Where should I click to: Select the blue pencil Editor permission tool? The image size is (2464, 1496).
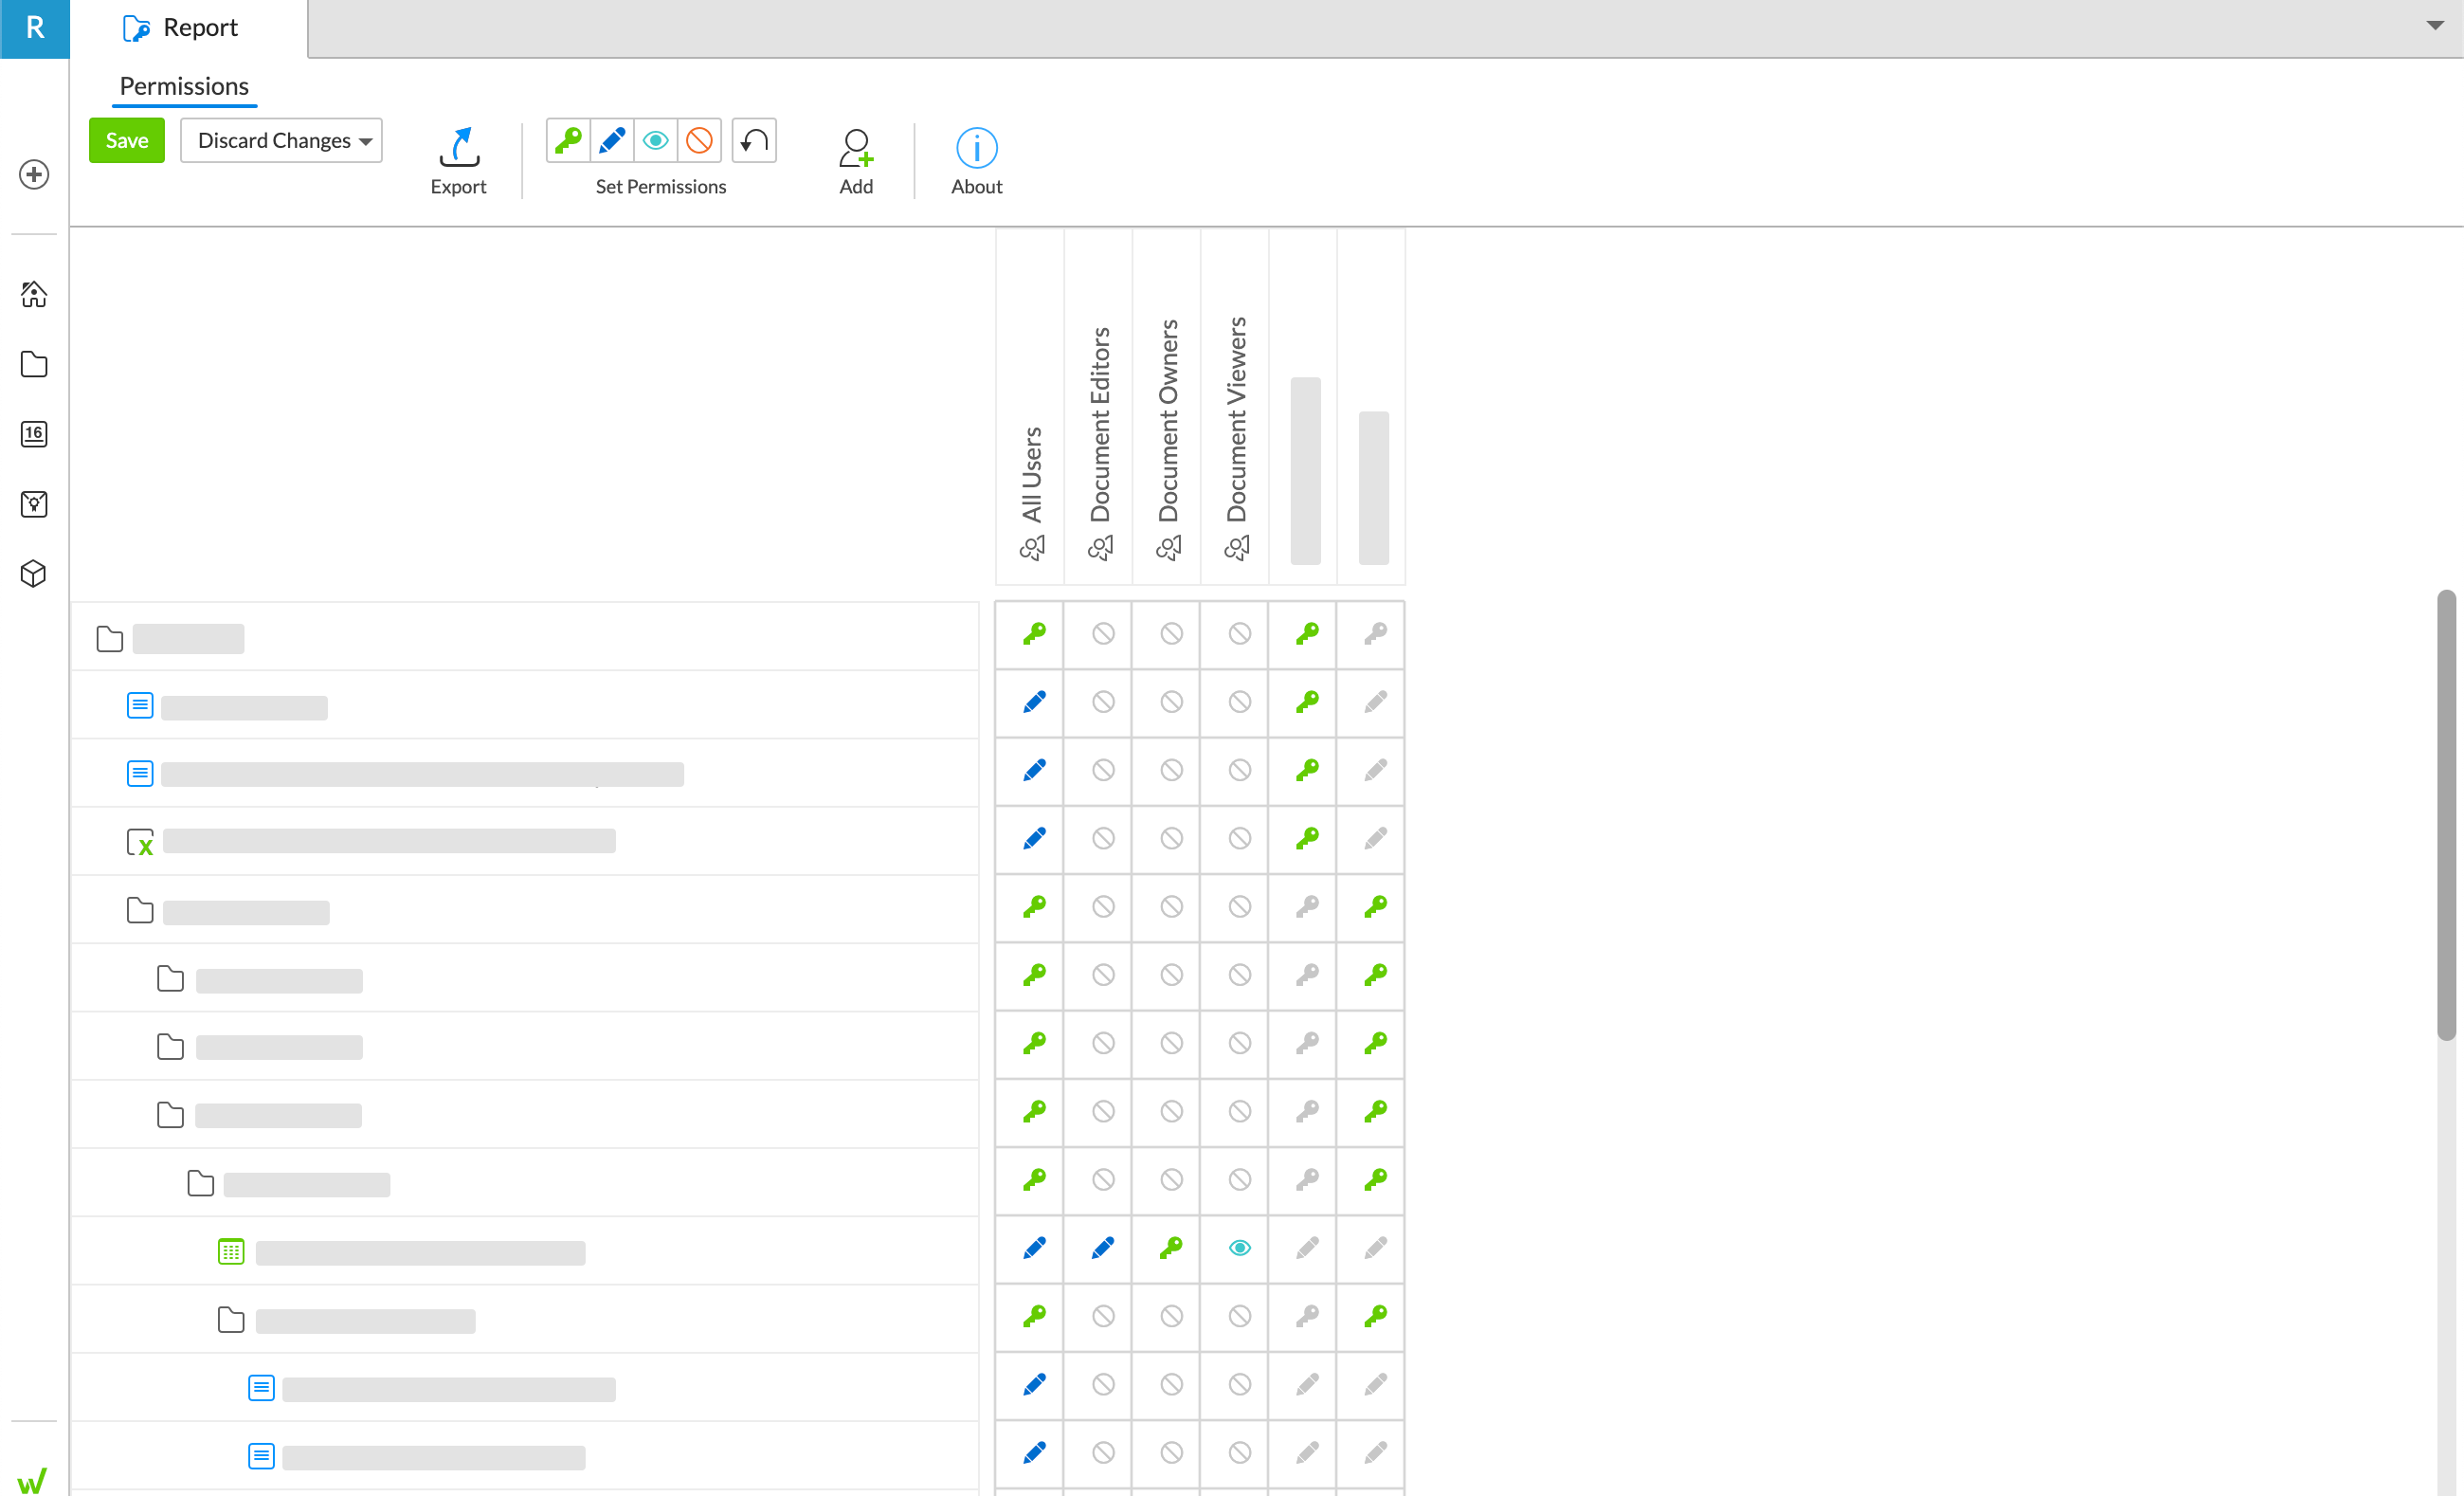coord(612,140)
